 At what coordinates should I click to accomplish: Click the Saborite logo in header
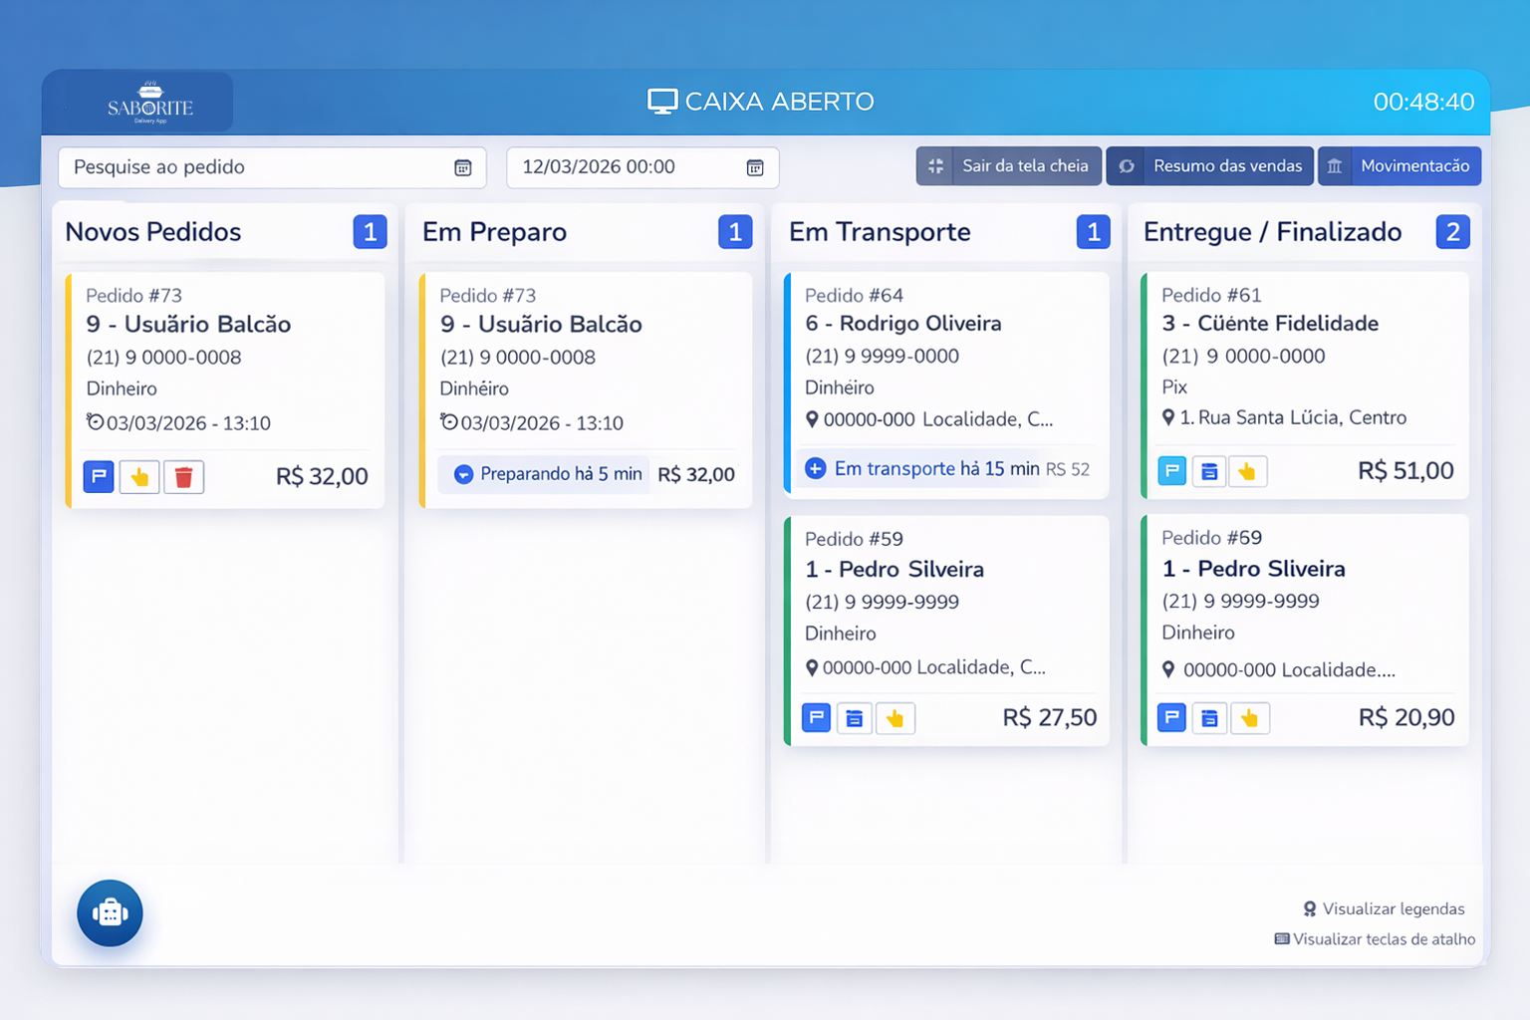149,103
